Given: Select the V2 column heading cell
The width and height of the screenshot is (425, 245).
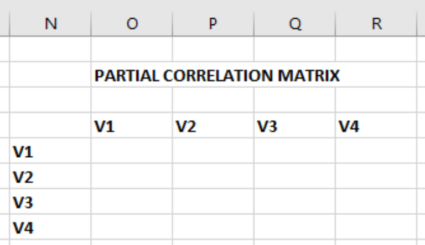Looking at the screenshot, I should point(213,126).
